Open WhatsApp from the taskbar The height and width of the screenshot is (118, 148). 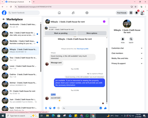(87, 116)
